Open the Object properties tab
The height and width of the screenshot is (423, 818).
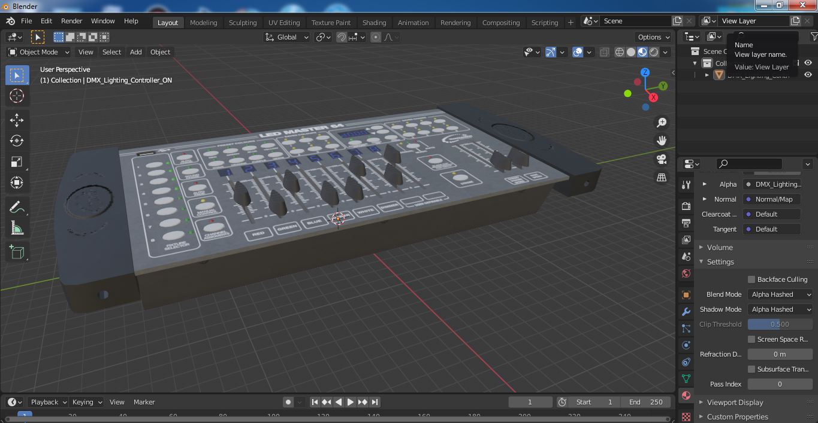point(686,294)
